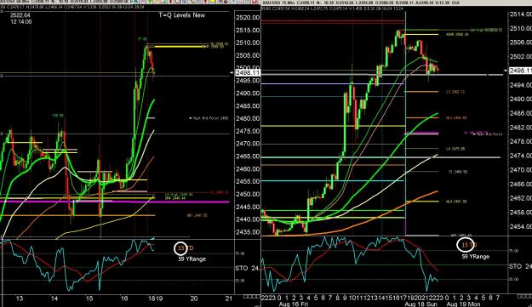The image size is (532, 307).
Task: Click the 2498.11 price tag on right chart axis
Action: click(520, 71)
